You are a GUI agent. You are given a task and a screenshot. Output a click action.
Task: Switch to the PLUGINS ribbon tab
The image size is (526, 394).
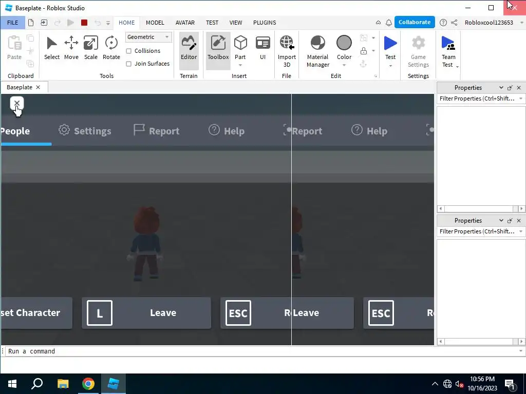[x=265, y=23]
